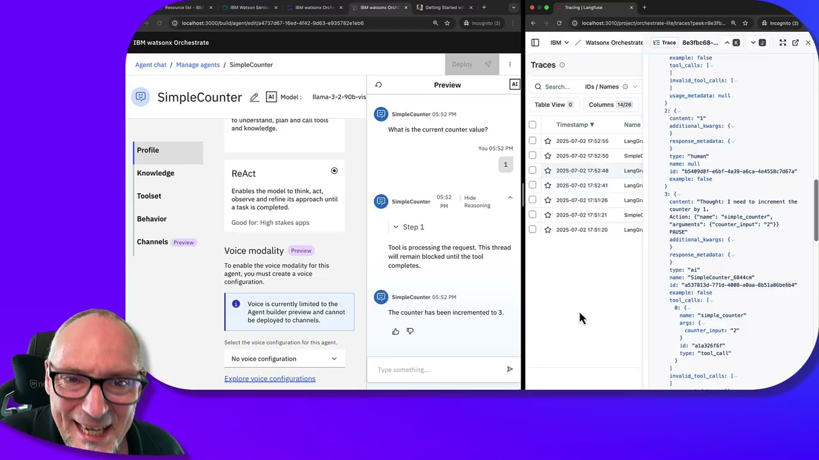
Task: Open the model selector llama-3-2-90b
Action: [x=339, y=97]
